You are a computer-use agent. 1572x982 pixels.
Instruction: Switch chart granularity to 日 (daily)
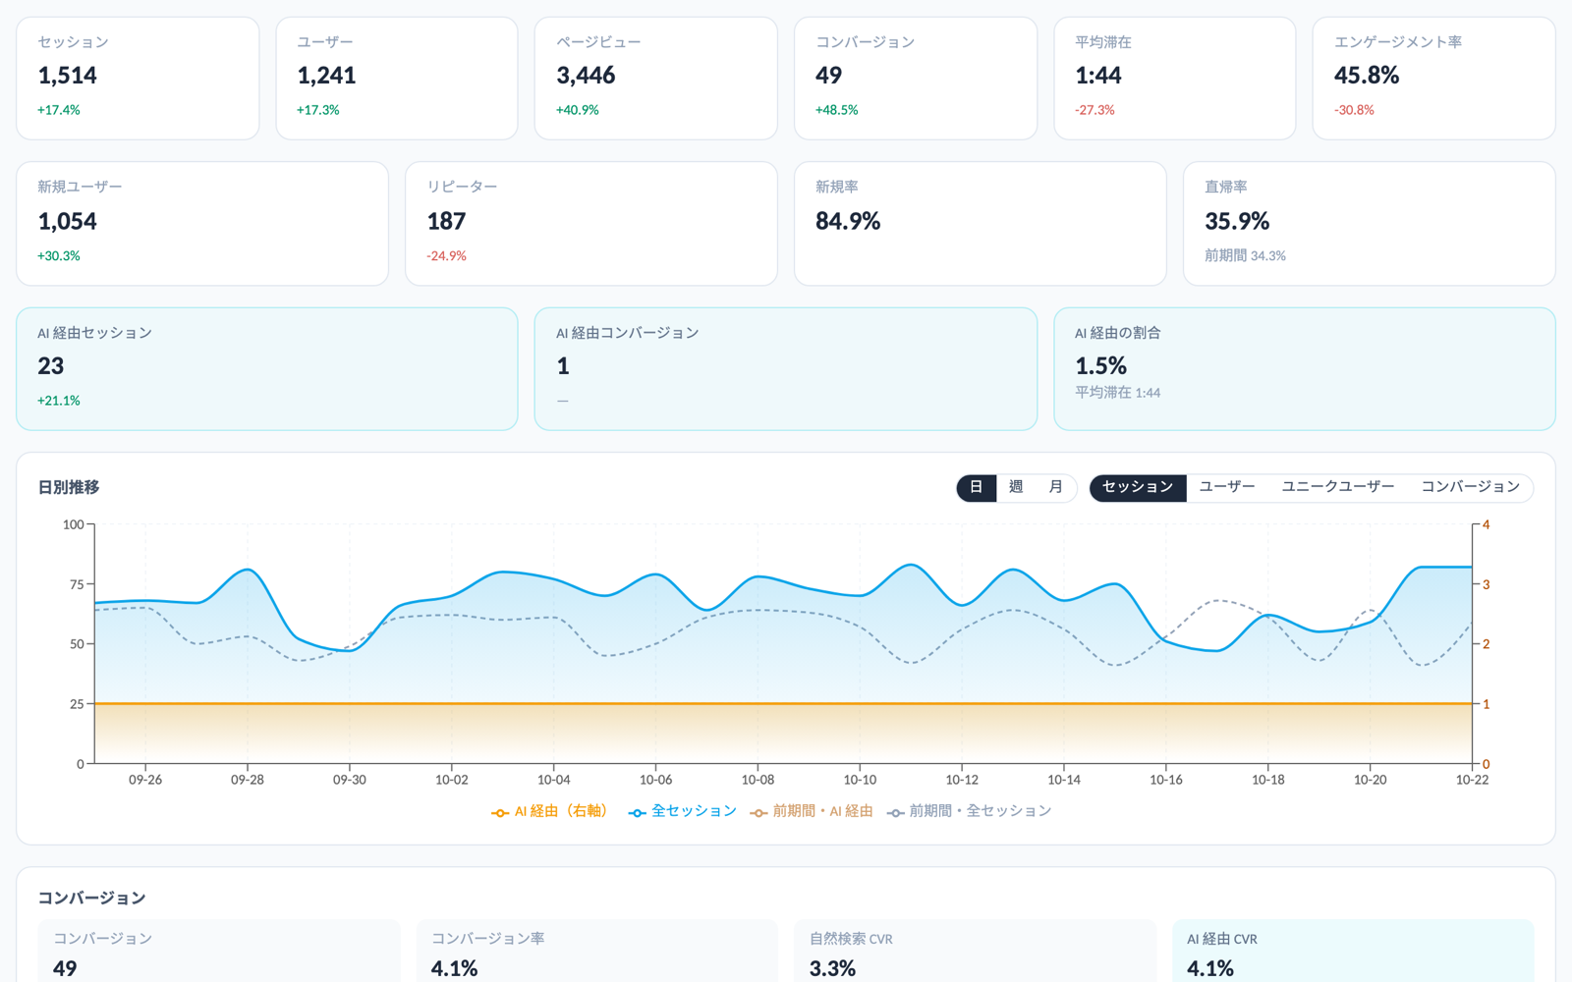977,487
